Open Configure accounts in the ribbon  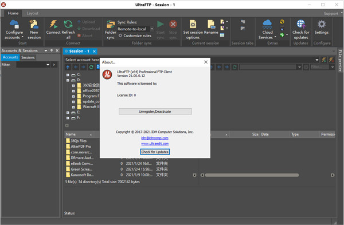(x=14, y=30)
